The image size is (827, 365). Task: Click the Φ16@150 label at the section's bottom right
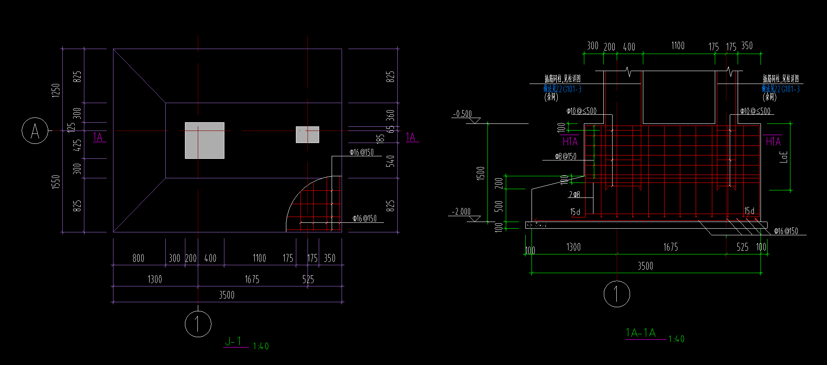(x=786, y=231)
